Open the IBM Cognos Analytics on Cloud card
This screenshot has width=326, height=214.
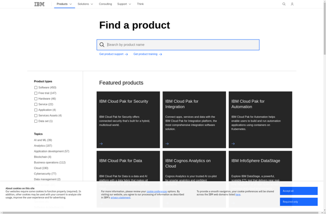pyautogui.click(x=194, y=166)
